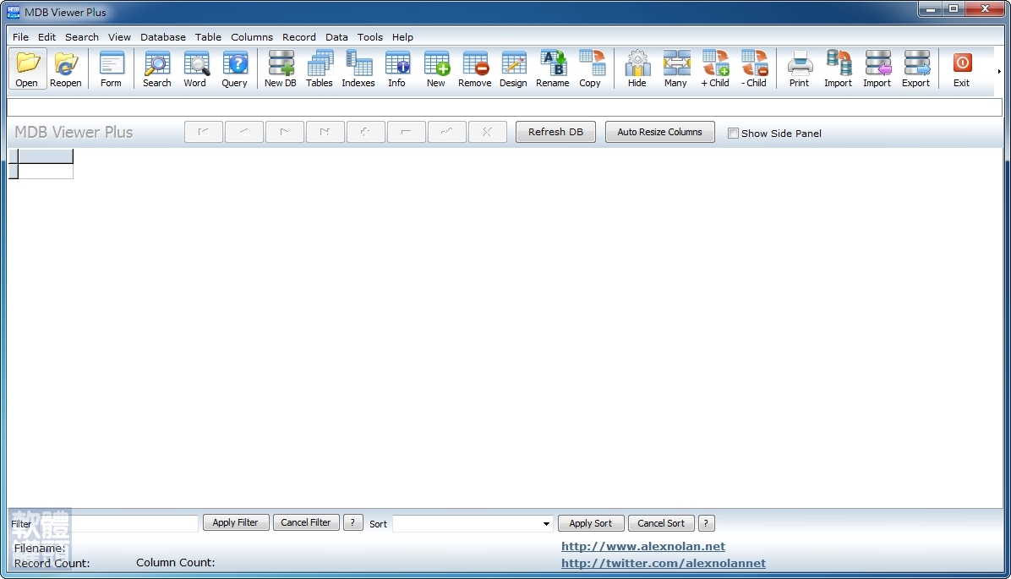View table Indexes

coord(358,68)
